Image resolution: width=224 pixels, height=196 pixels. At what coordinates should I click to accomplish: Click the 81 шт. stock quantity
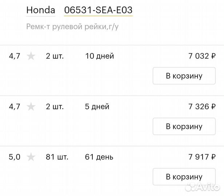57,157
